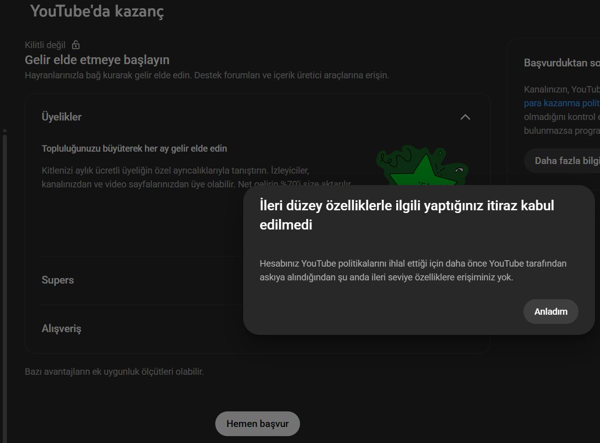Click the Hayranlarınızla bağ kurarak description text

[x=207, y=76]
